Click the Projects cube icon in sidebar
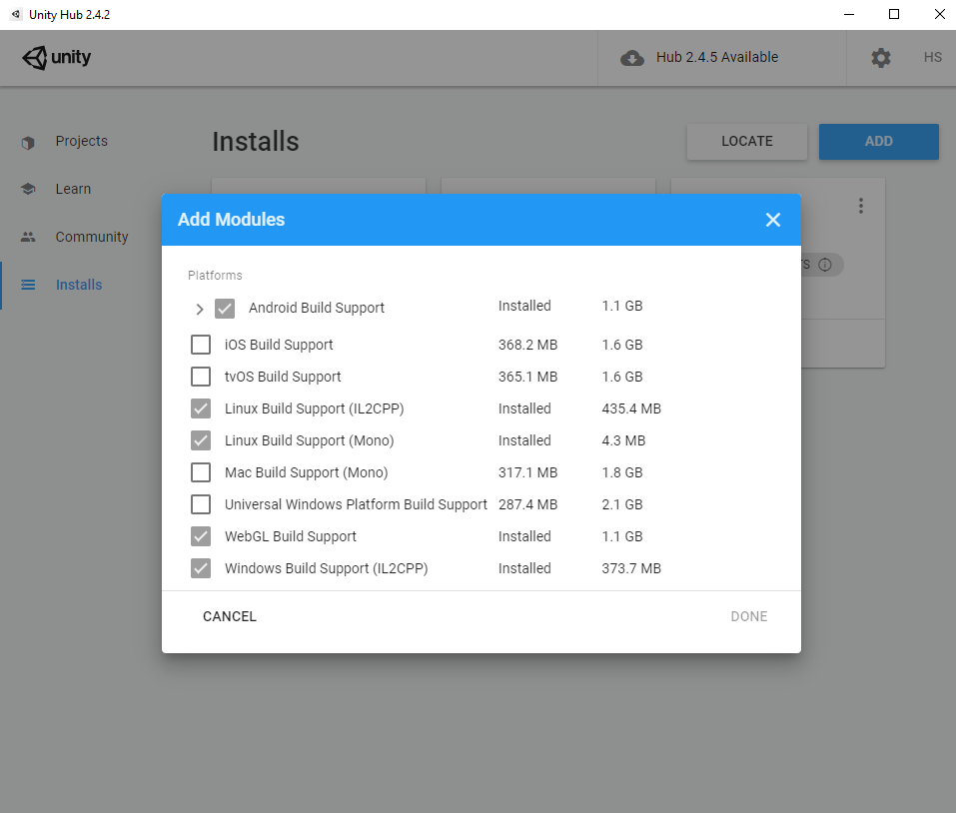The height and width of the screenshot is (813, 956). point(28,142)
